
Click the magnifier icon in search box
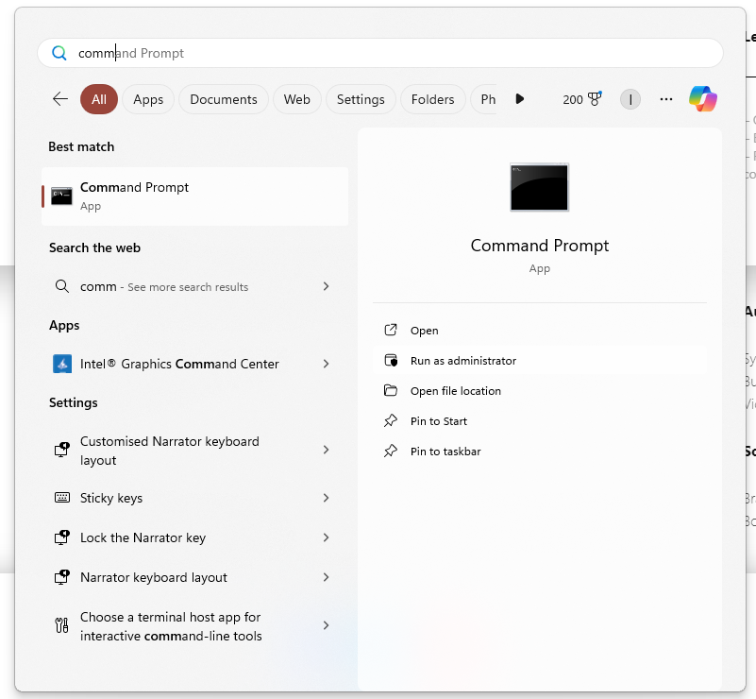(59, 54)
